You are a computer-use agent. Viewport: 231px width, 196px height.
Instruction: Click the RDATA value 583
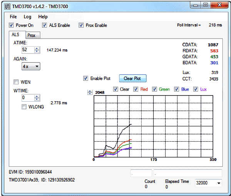[214, 51]
